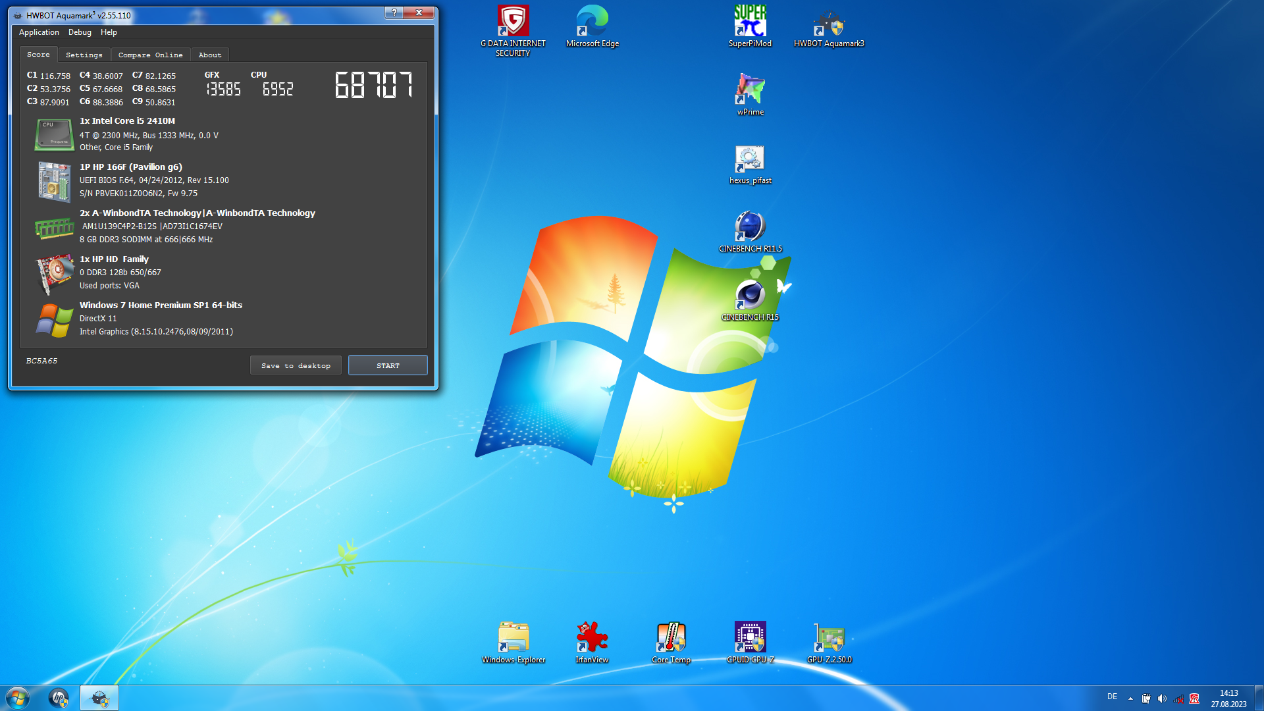Click 1x Intel Core i5 2410M text
This screenshot has height=711, width=1264.
click(x=127, y=121)
